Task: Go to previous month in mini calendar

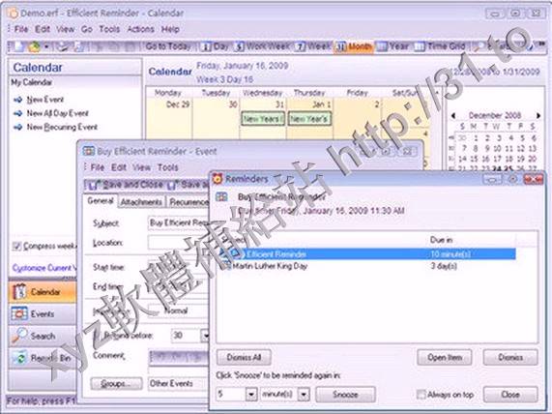Action: click(453, 115)
